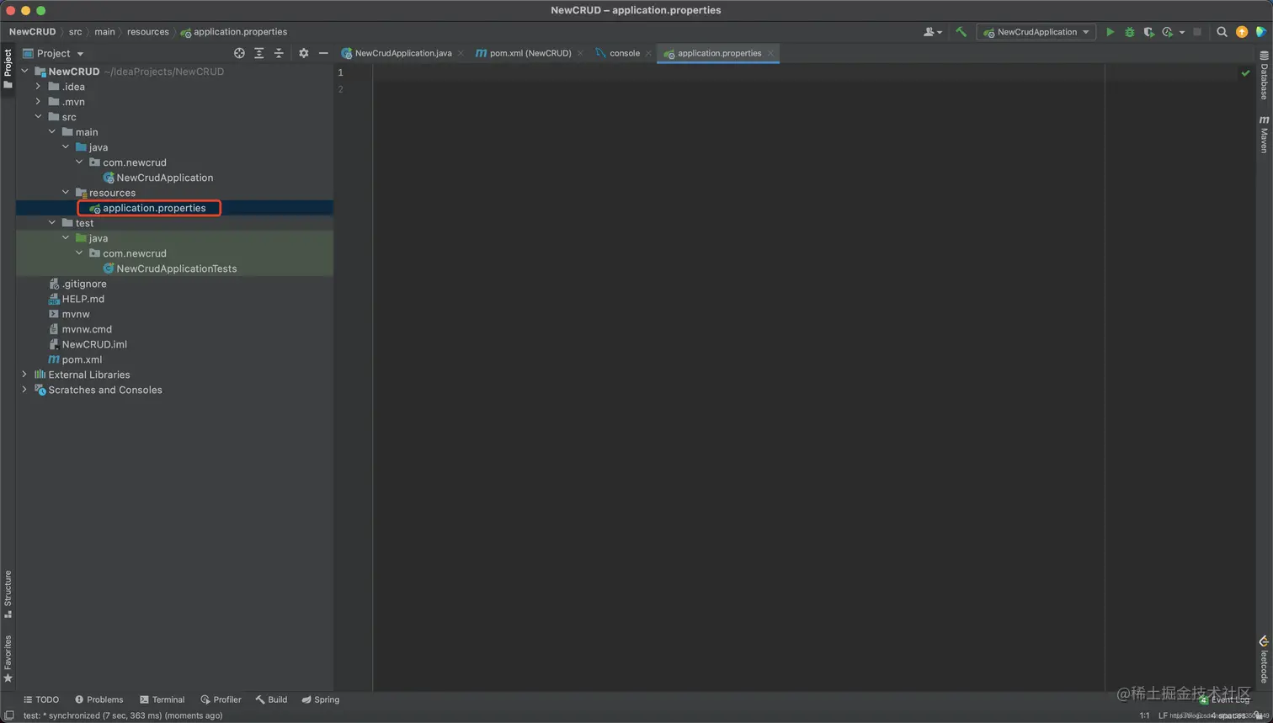Toggle tool window bars icon in status bar
1273x723 pixels.
9,715
